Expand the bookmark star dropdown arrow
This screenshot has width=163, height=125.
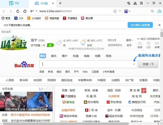(120, 11)
